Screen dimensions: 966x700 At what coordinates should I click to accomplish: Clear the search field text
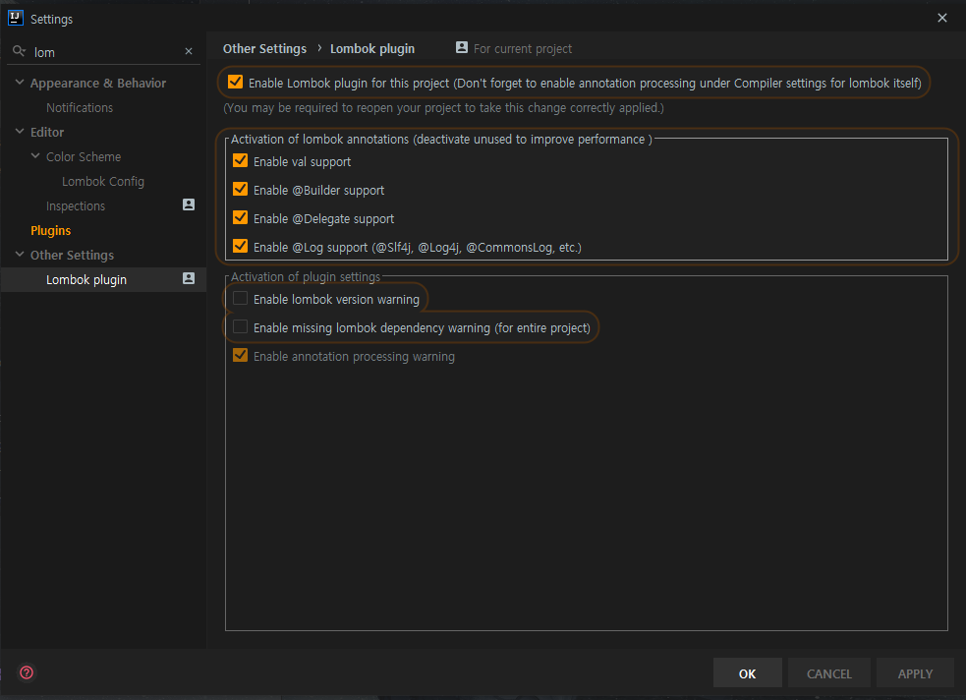(x=189, y=52)
